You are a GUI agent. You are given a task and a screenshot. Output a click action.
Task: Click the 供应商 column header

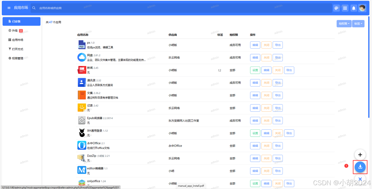click(x=173, y=35)
